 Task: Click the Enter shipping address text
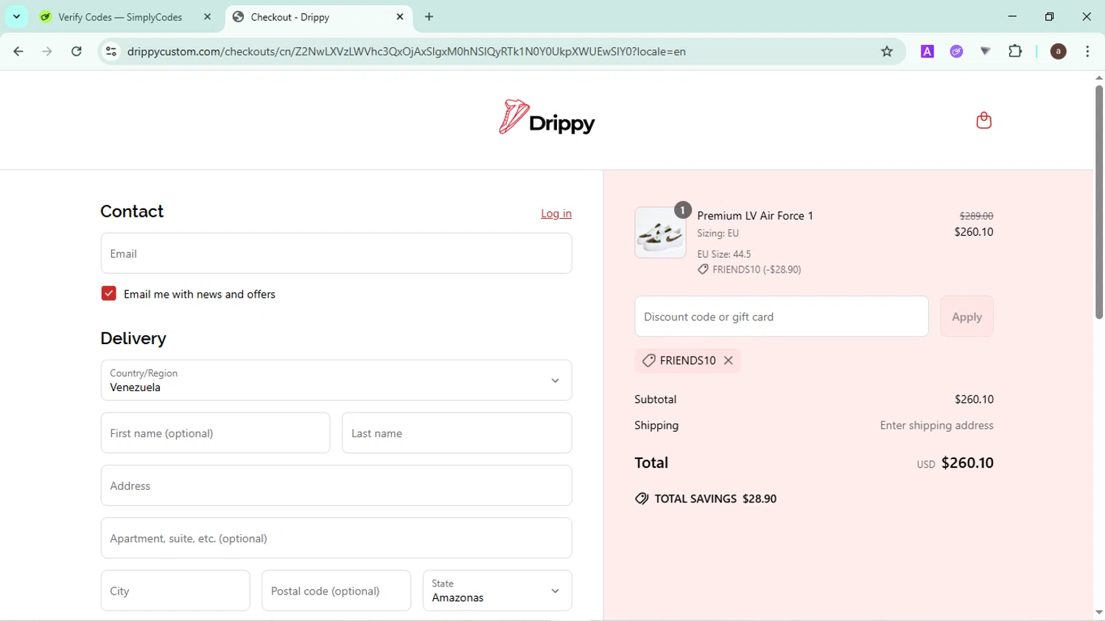tap(936, 426)
